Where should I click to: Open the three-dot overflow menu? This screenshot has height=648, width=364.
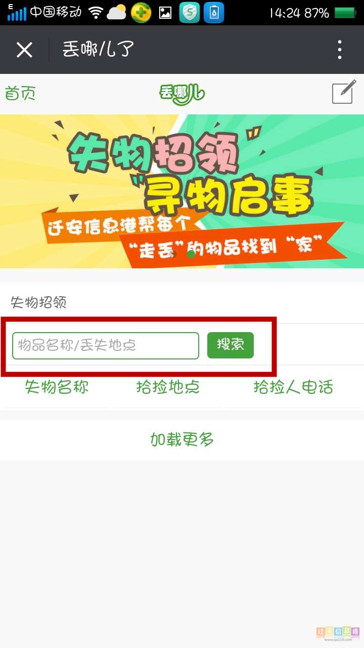pyautogui.click(x=340, y=50)
